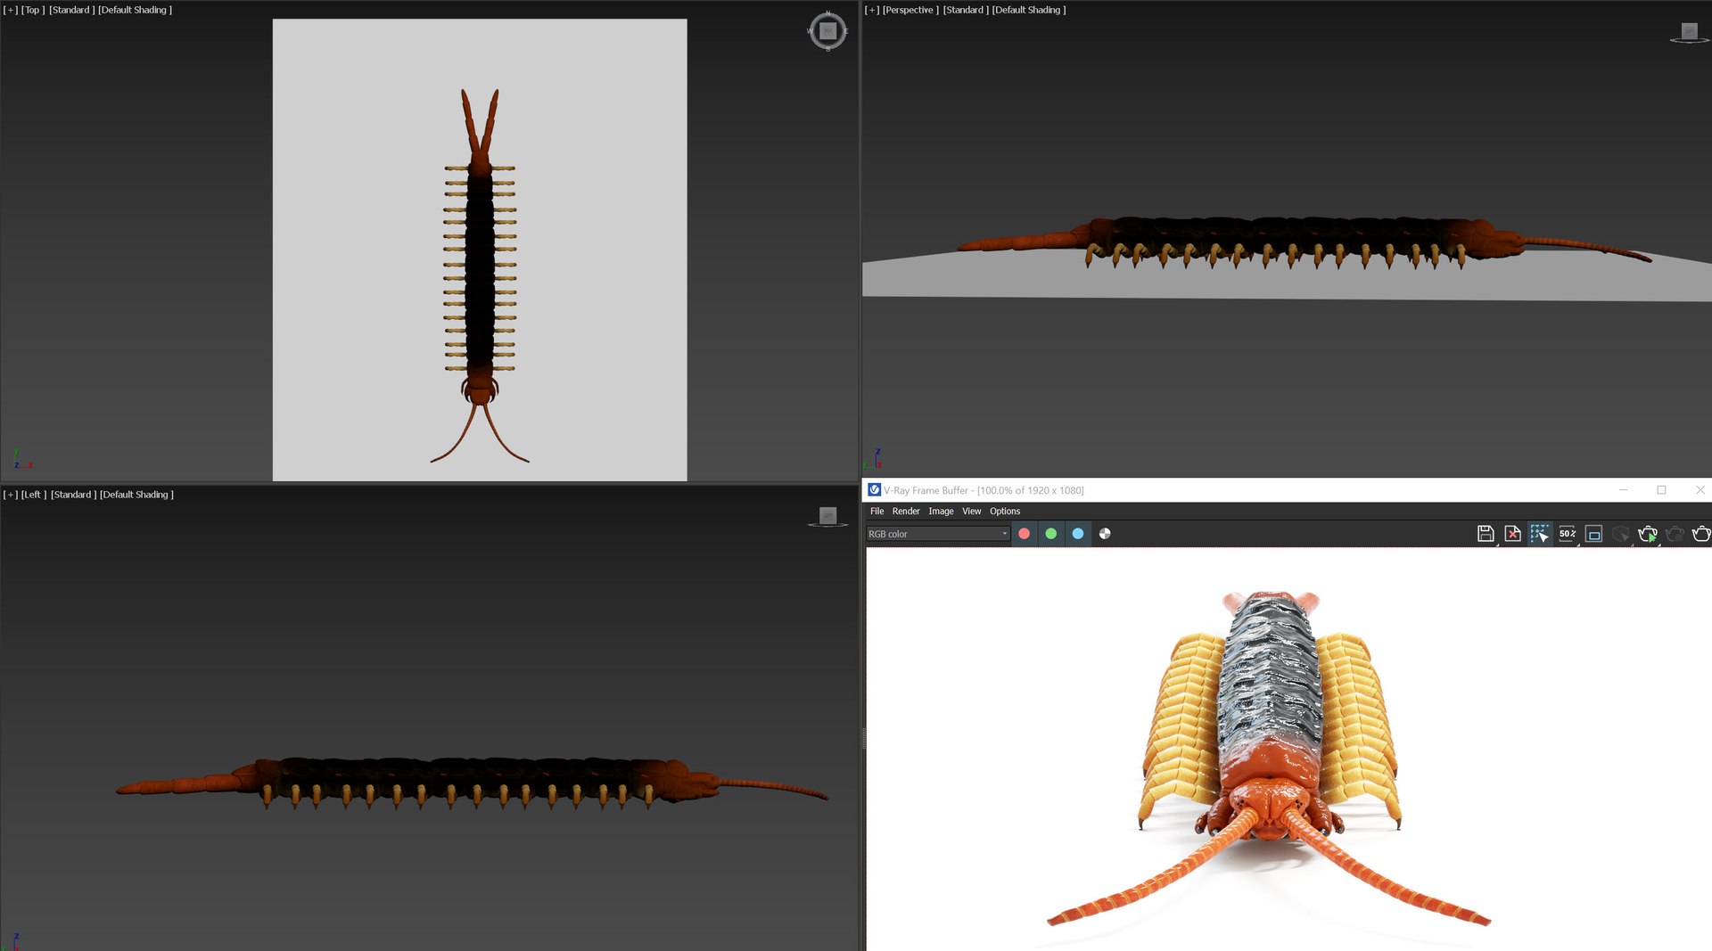Viewport: 1712px width, 951px height.
Task: Toggle follow mouse render mode
Action: 1540,534
